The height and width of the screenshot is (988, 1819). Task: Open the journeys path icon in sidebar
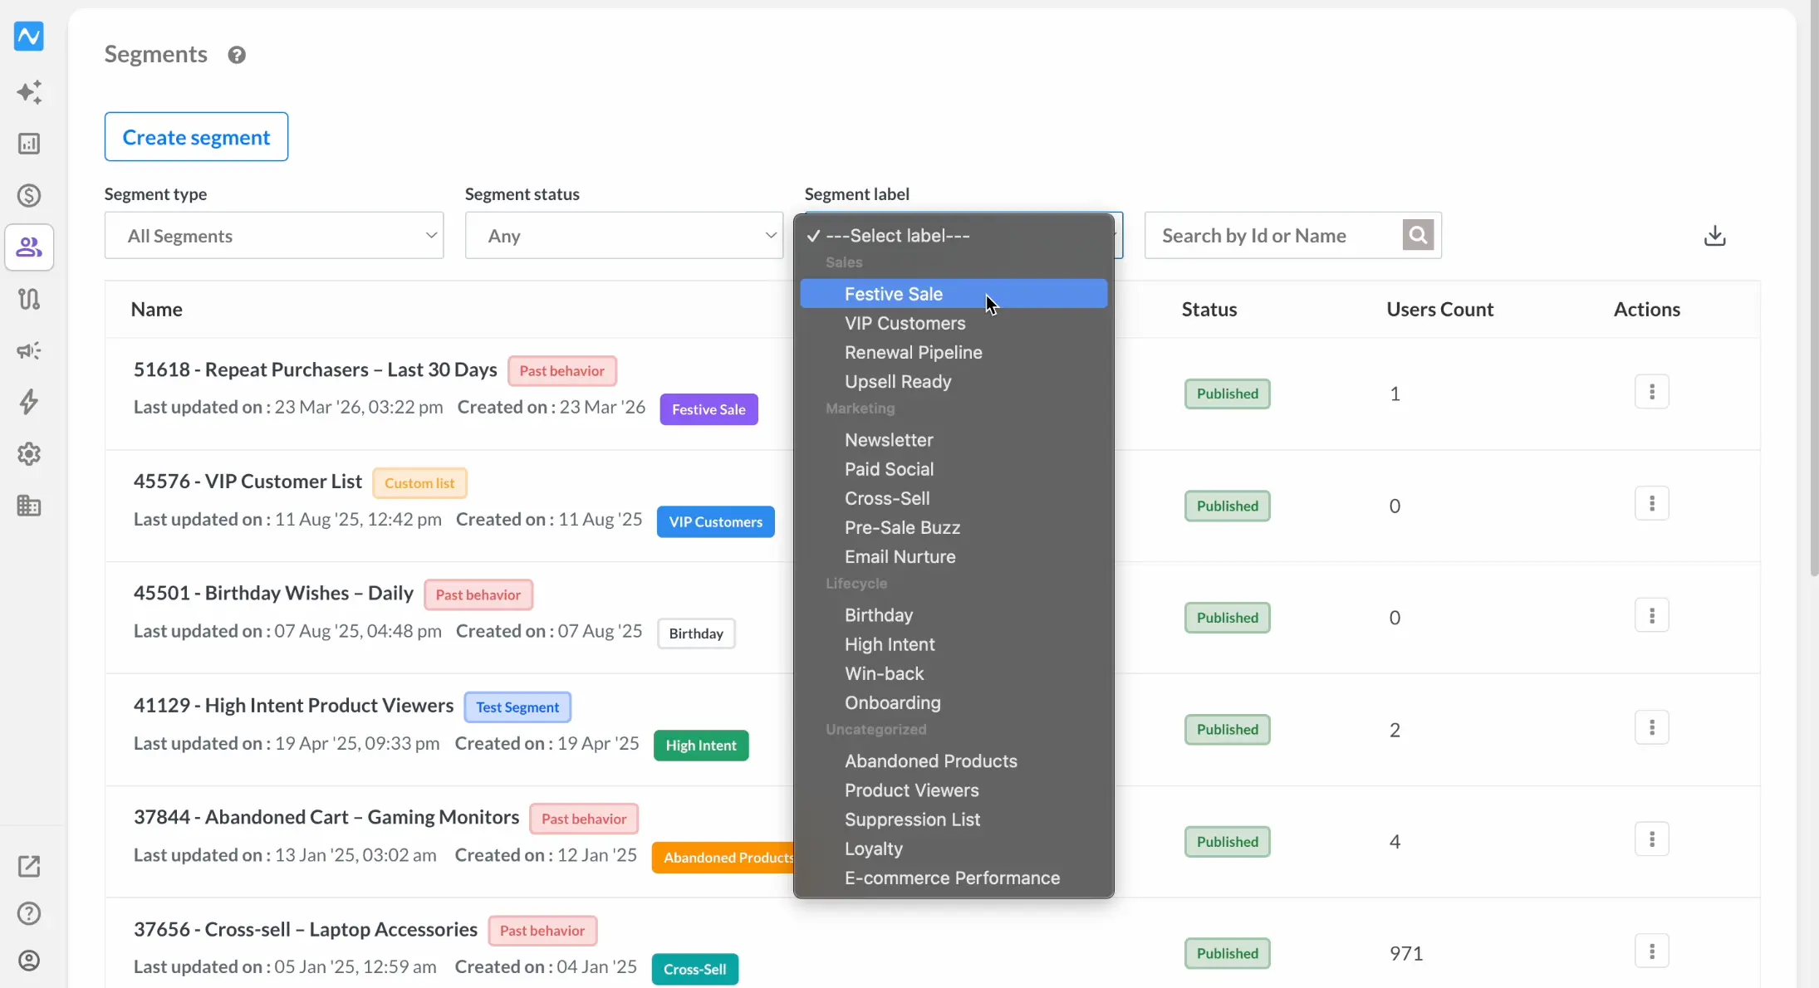click(x=29, y=299)
